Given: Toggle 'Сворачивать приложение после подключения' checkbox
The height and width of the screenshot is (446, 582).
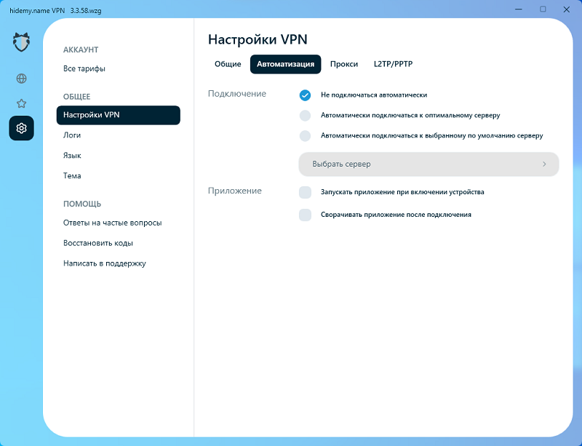Looking at the screenshot, I should click(305, 215).
